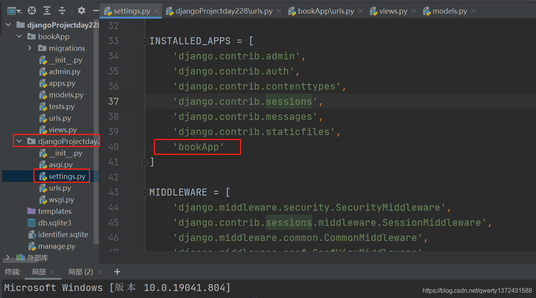Open tests.py in project tree
This screenshot has height=298, width=536.
pos(62,107)
